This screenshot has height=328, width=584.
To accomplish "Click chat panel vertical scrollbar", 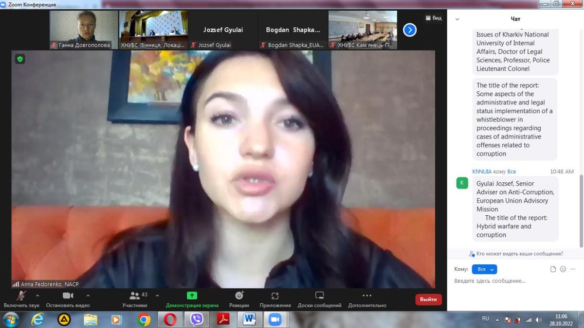I will click(581, 211).
